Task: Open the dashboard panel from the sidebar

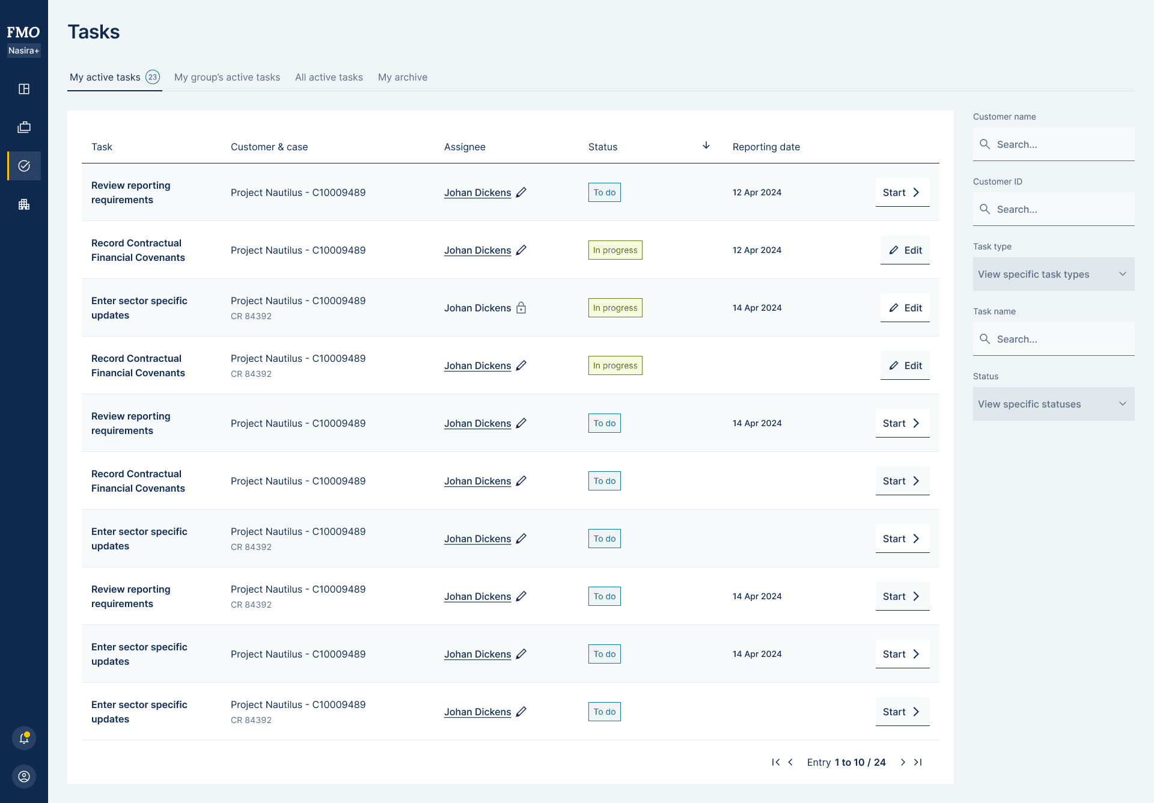Action: click(x=24, y=88)
